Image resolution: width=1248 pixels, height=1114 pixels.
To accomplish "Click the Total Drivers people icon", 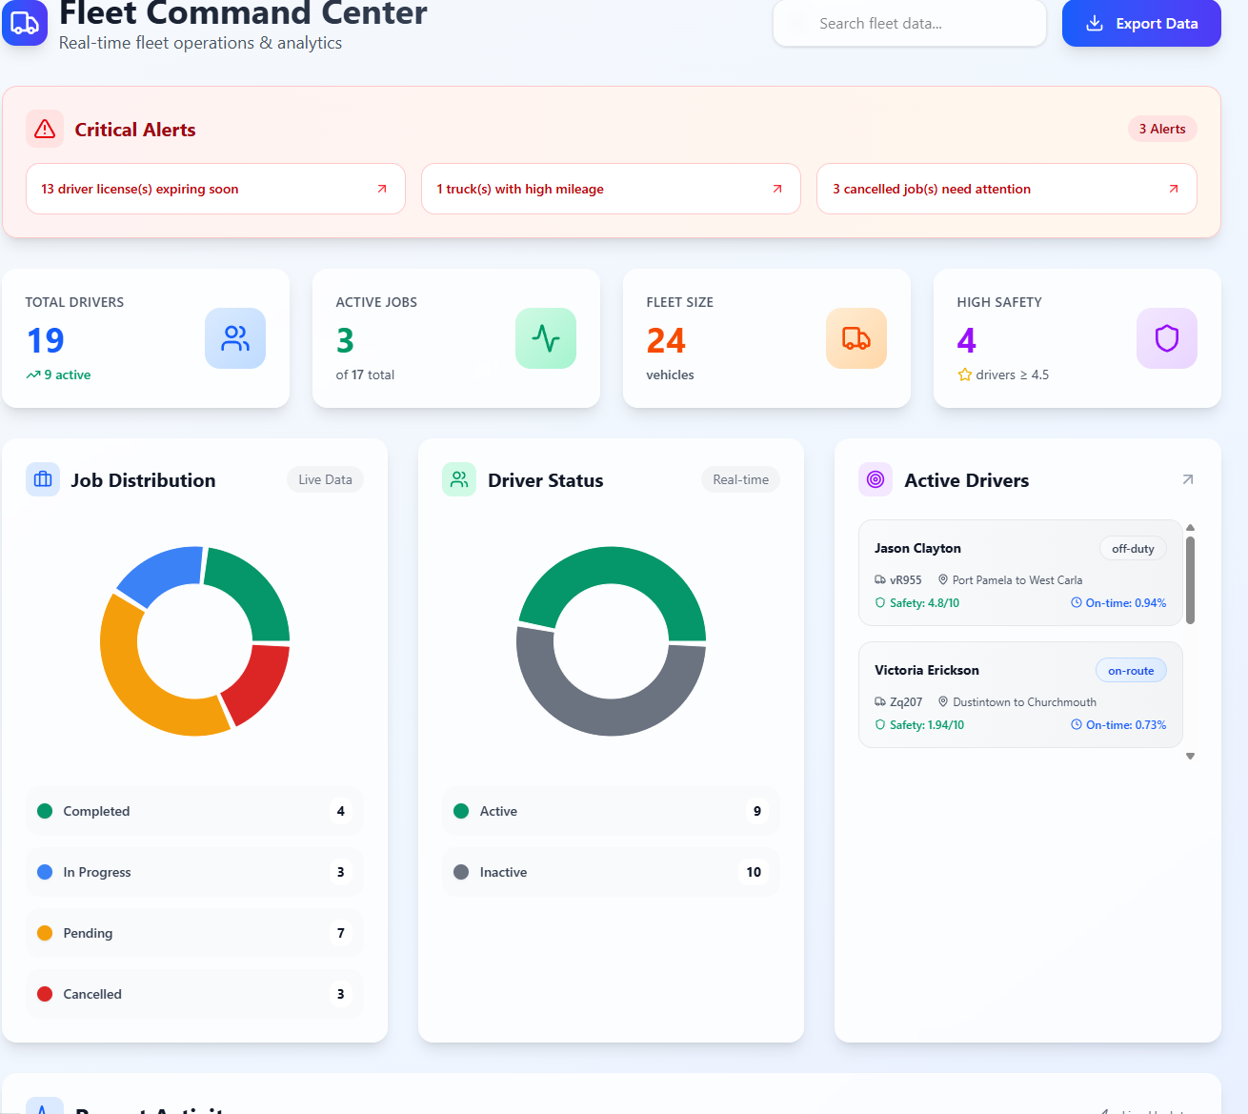I will pyautogui.click(x=235, y=338).
